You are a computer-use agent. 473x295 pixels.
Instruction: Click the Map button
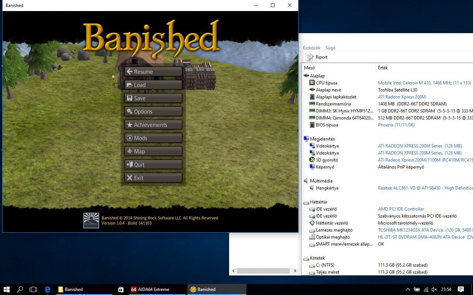(x=153, y=151)
